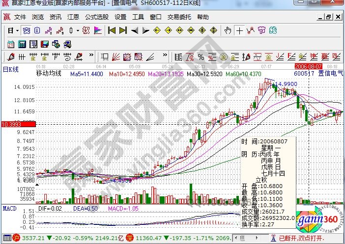Click the pencil drawing tool icon
Screen dimensions: 345x244
pos(10,56)
